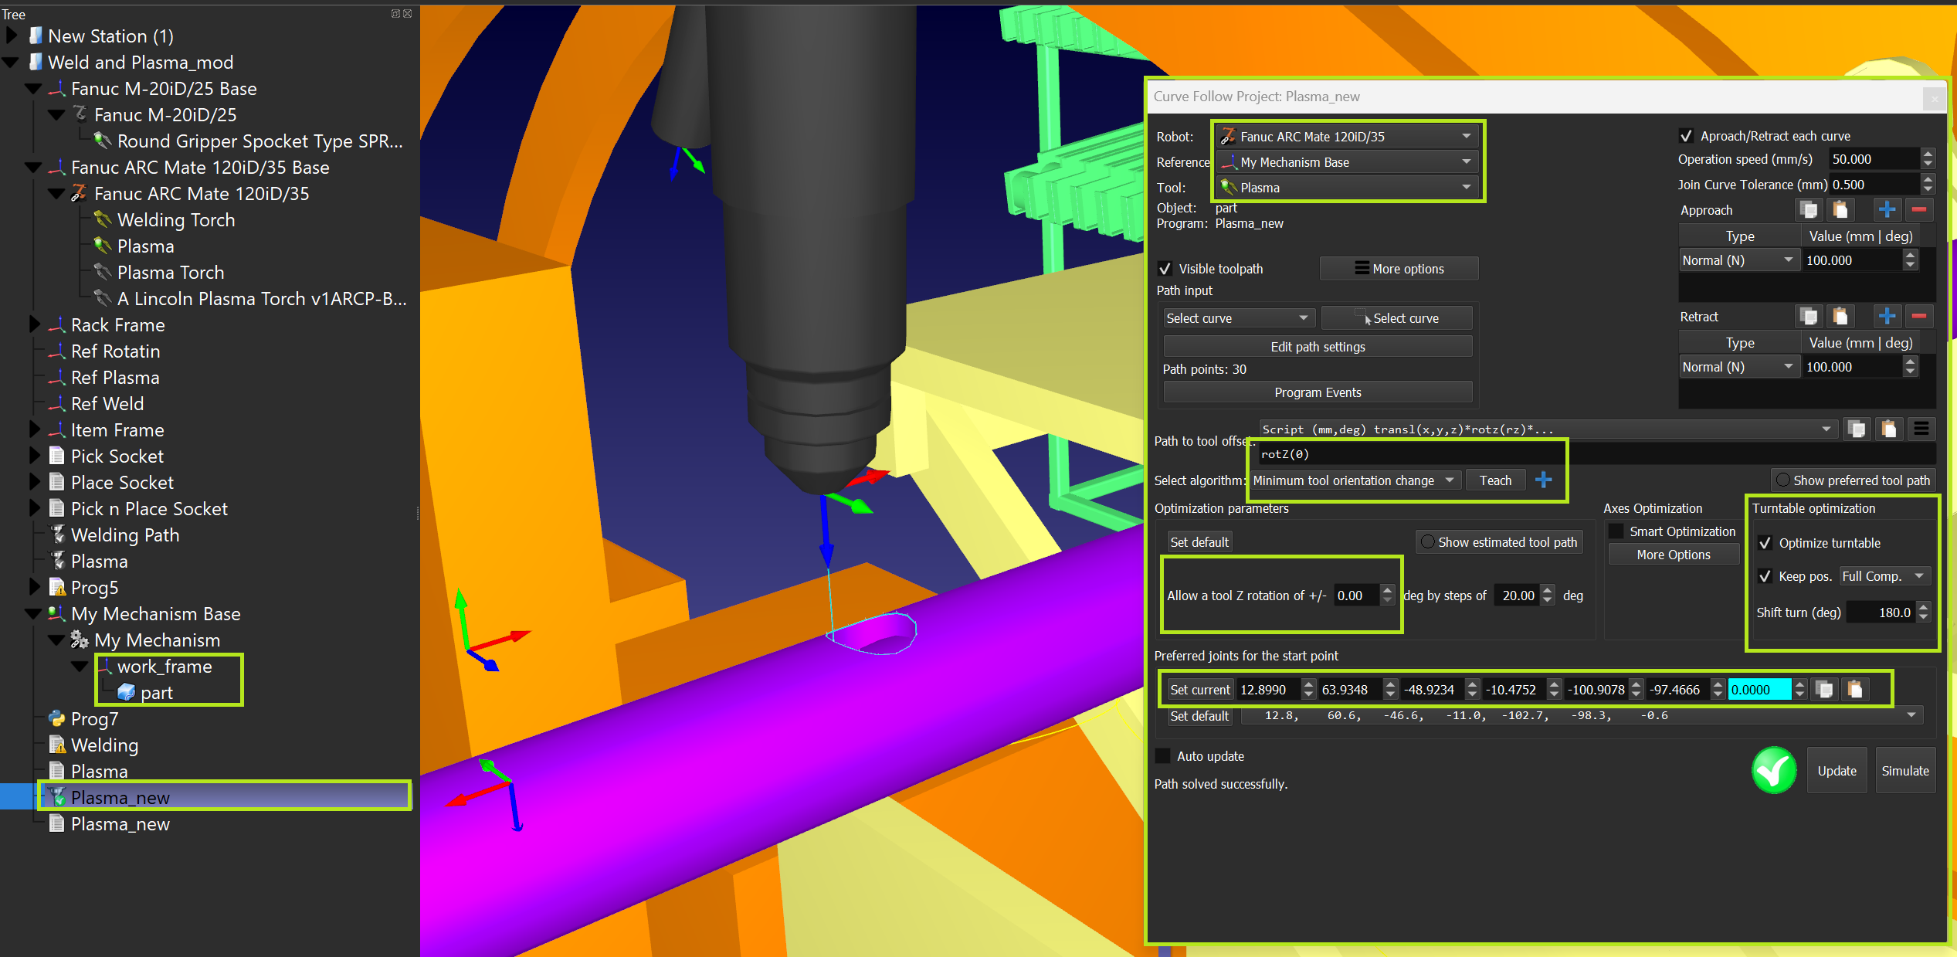Open the Robot selection dropdown
Image resolution: width=1957 pixels, height=957 pixels.
(1347, 137)
